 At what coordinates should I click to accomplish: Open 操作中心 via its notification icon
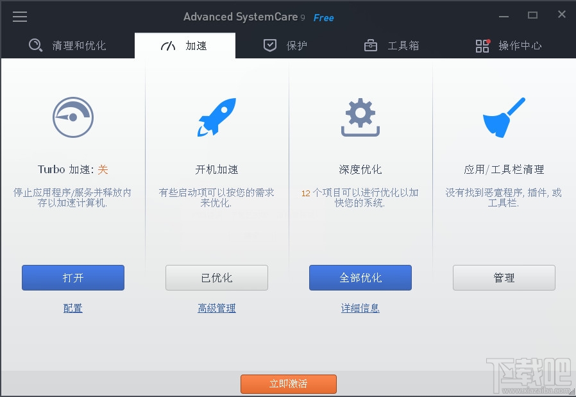point(481,45)
